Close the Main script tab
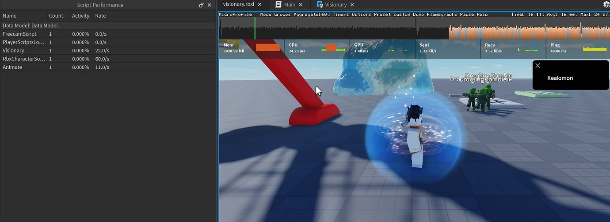Image resolution: width=610 pixels, height=222 pixels. pos(301,4)
